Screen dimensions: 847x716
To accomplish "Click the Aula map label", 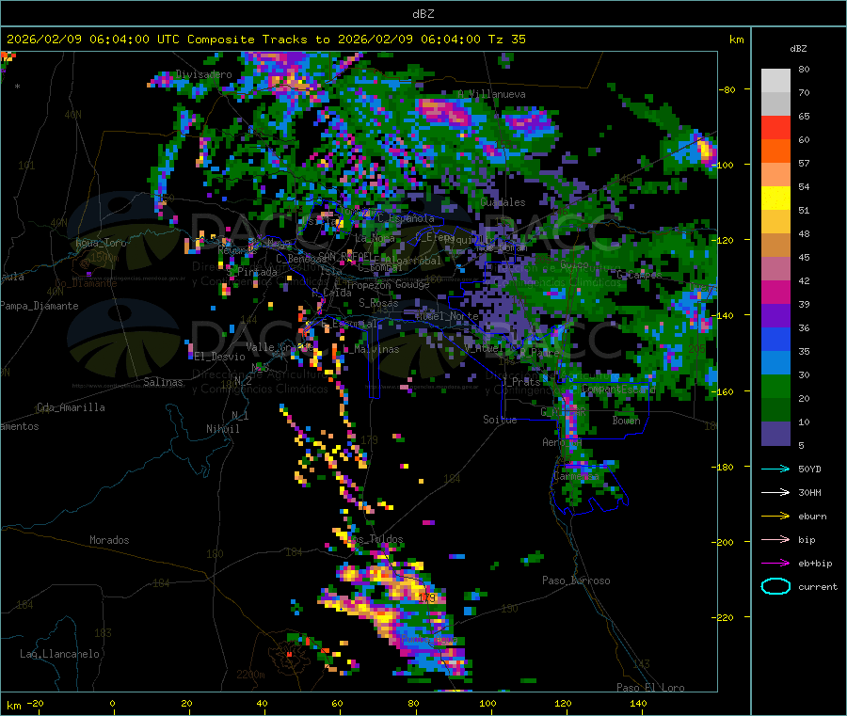I will [12, 277].
